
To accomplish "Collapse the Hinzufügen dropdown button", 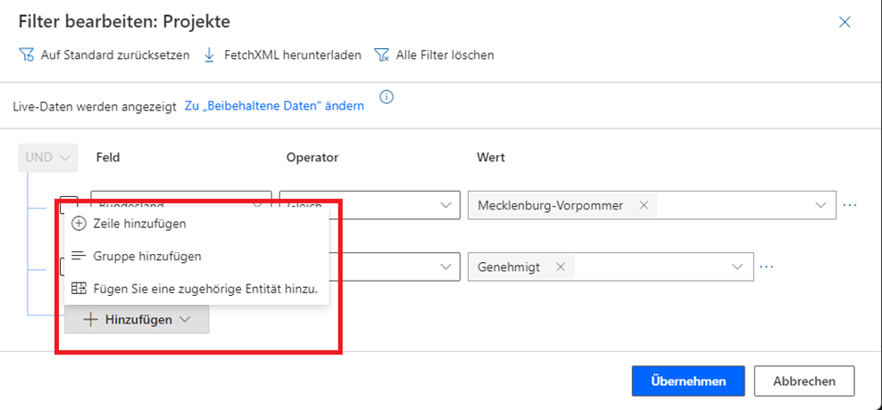I will 137,319.
